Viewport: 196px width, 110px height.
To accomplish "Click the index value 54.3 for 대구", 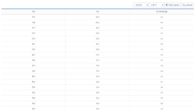I will coord(97,33).
